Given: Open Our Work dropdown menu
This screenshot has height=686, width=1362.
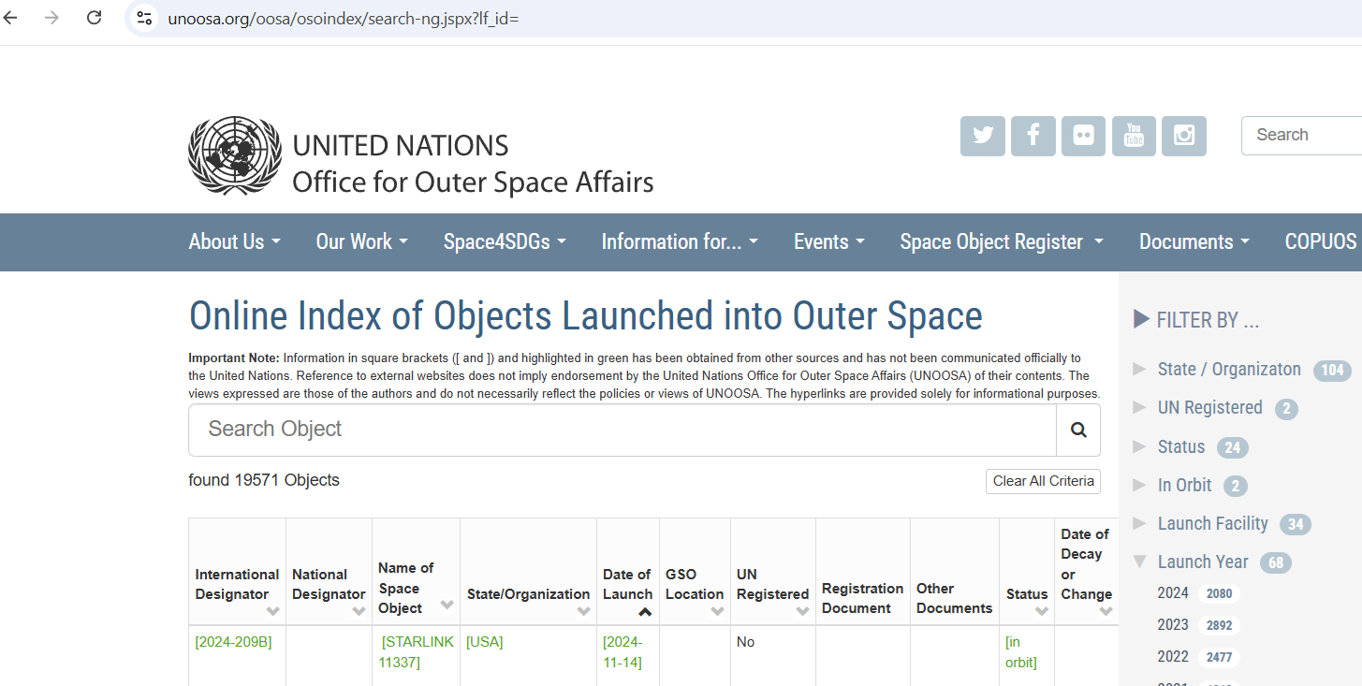Looking at the screenshot, I should [x=362, y=241].
